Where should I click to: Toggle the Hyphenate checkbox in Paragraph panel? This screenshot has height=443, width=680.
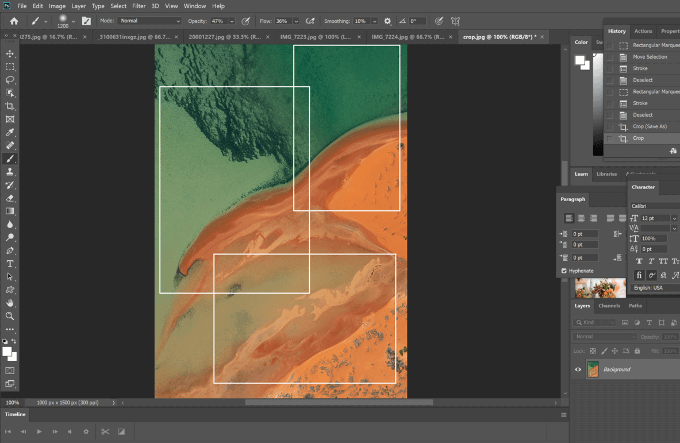(563, 271)
